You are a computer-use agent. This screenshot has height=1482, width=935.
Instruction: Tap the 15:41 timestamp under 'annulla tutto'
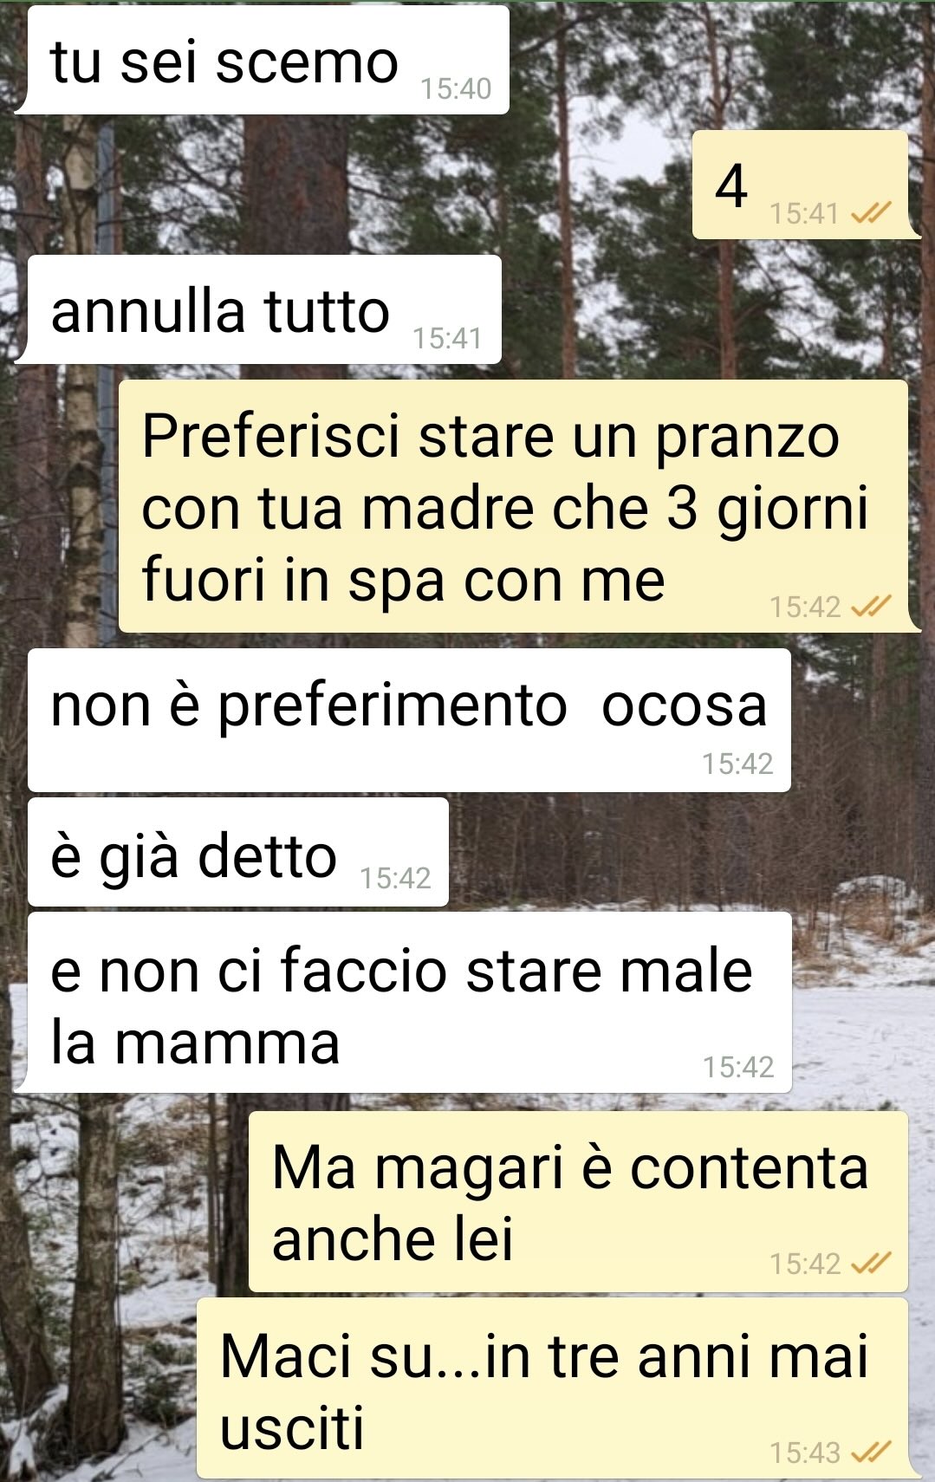coord(447,338)
